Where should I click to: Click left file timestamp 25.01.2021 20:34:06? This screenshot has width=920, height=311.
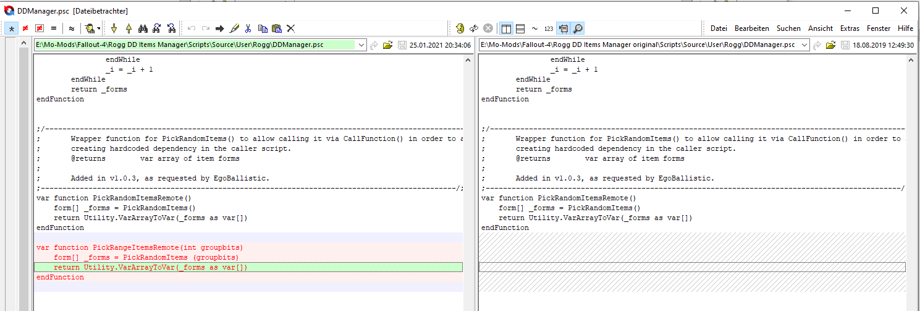(440, 45)
